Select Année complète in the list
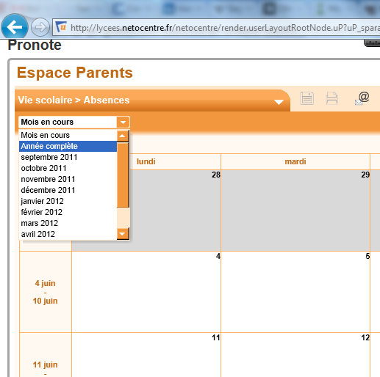This screenshot has height=377, width=380. click(x=68, y=146)
